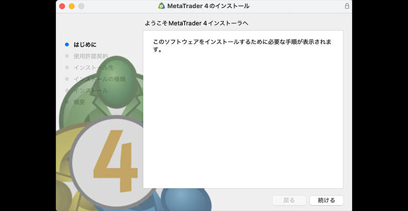Screen dimensions: 408x211
Task: Select the 概要 step in sidebar
Action: coord(79,102)
